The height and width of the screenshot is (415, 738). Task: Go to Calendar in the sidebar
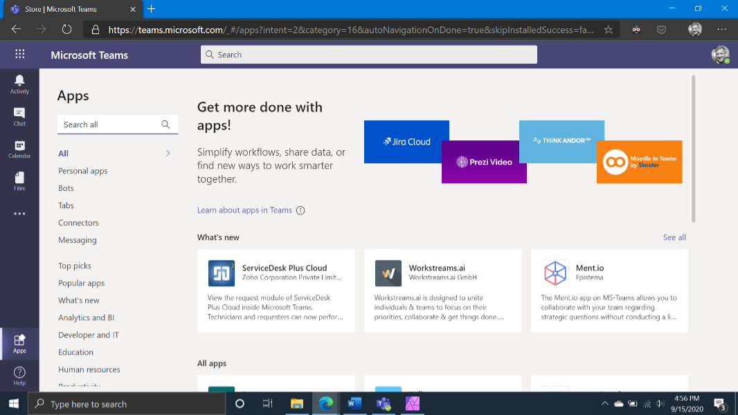click(x=19, y=149)
